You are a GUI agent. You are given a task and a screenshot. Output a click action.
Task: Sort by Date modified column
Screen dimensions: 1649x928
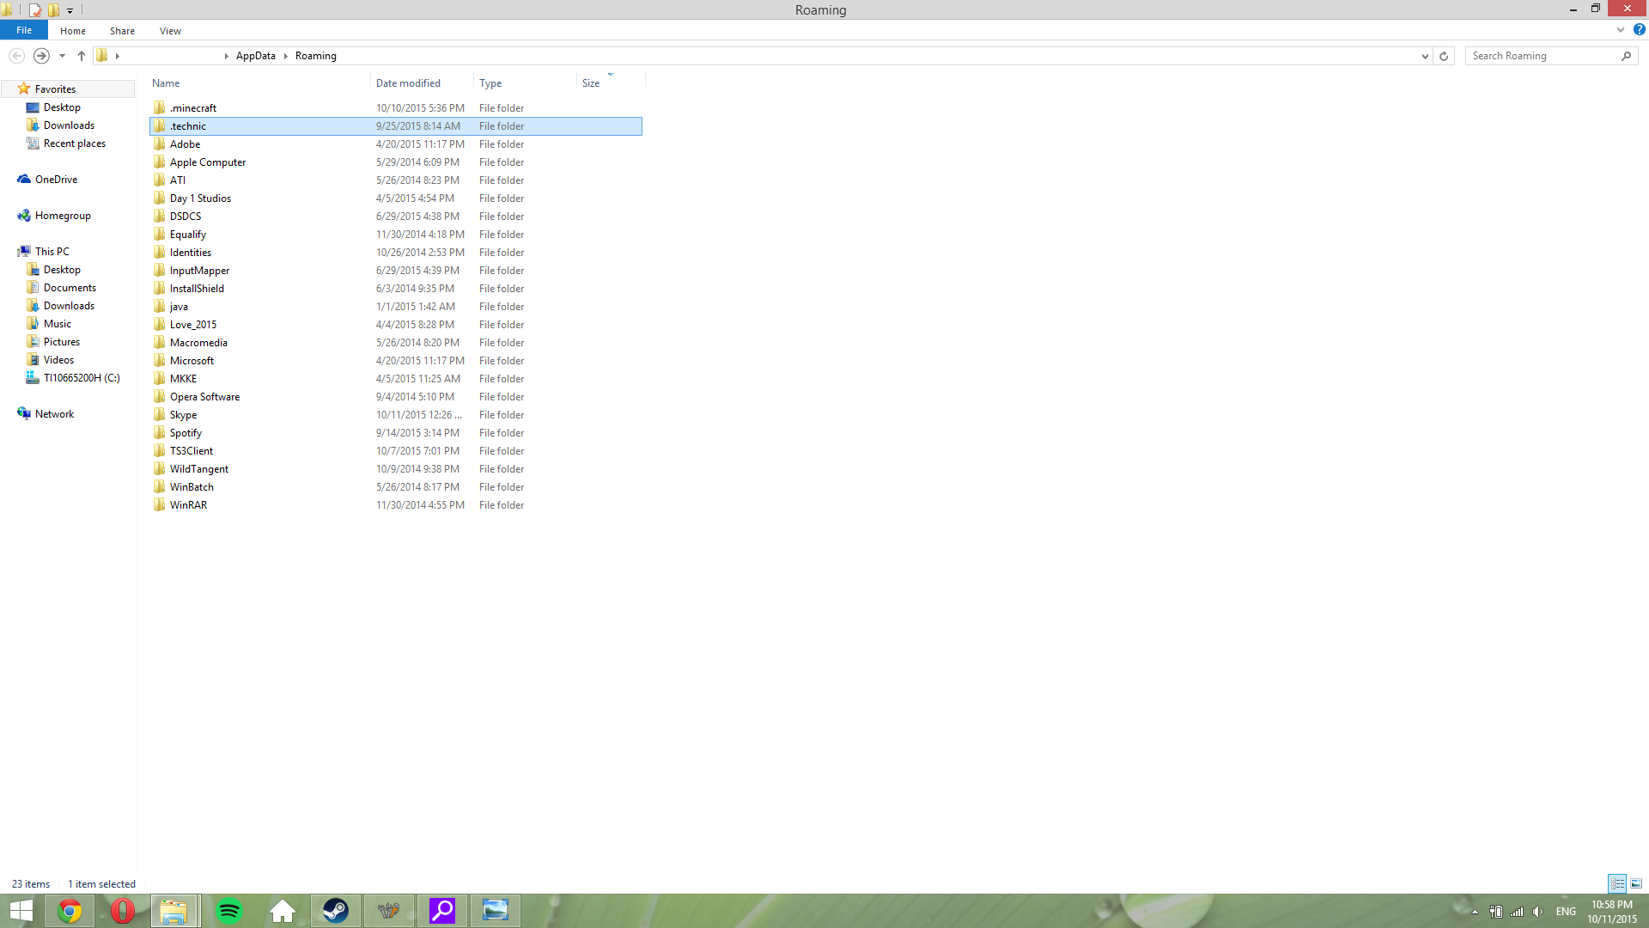pos(408,83)
